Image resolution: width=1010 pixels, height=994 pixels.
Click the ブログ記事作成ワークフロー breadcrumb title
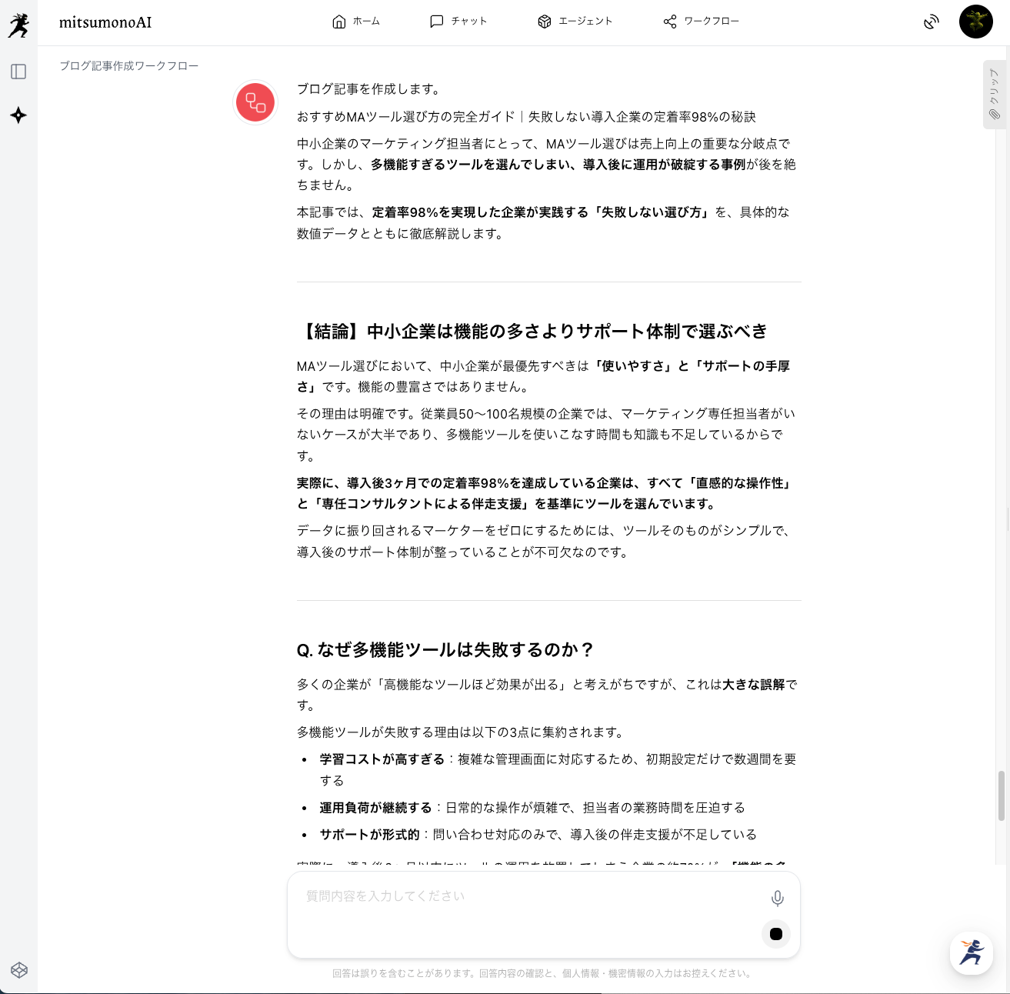[129, 66]
